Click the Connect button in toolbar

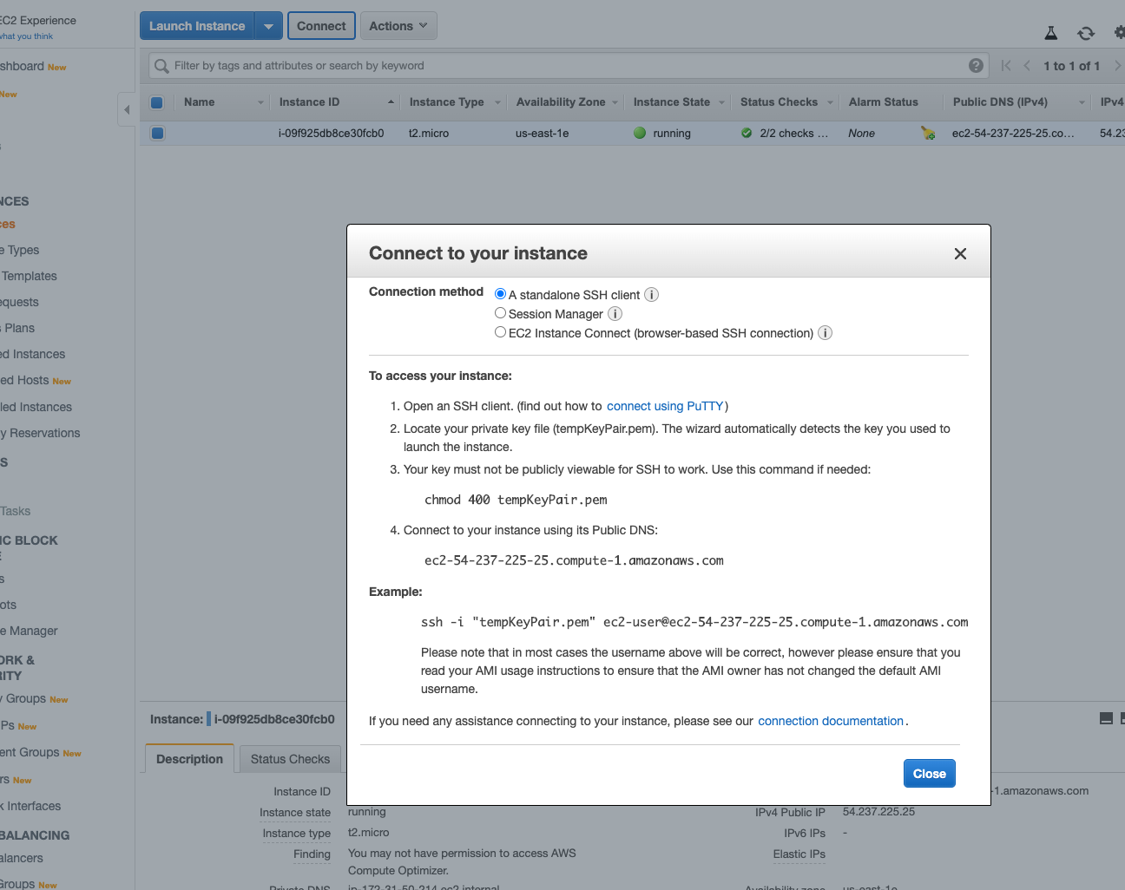coord(321,26)
